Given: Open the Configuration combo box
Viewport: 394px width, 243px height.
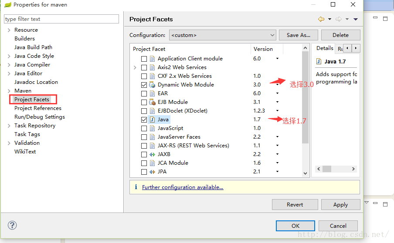Looking at the screenshot, I should (223, 35).
